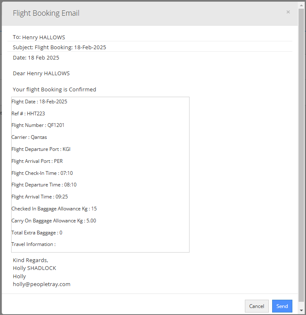Close the Flight Booking Email dialog
The image size is (306, 315).
pos(288,12)
